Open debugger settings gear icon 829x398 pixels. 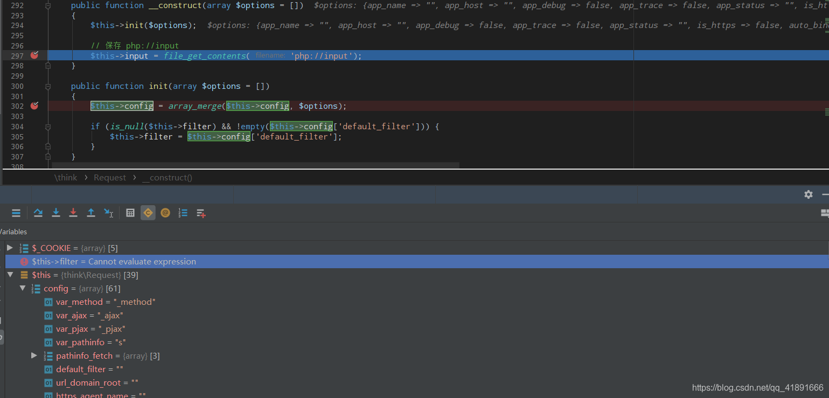[x=809, y=194]
